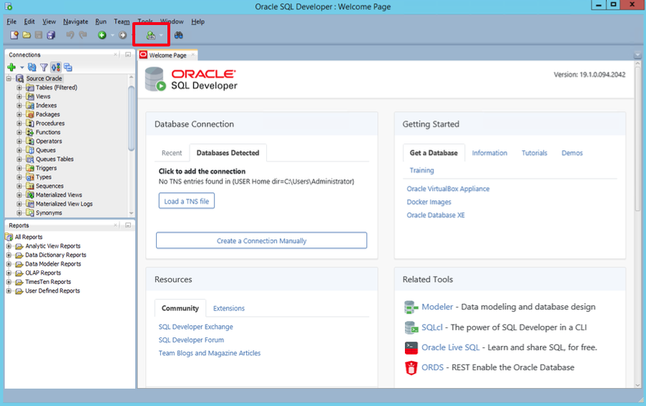Expand the Tables (Filtered) node

pos(19,87)
